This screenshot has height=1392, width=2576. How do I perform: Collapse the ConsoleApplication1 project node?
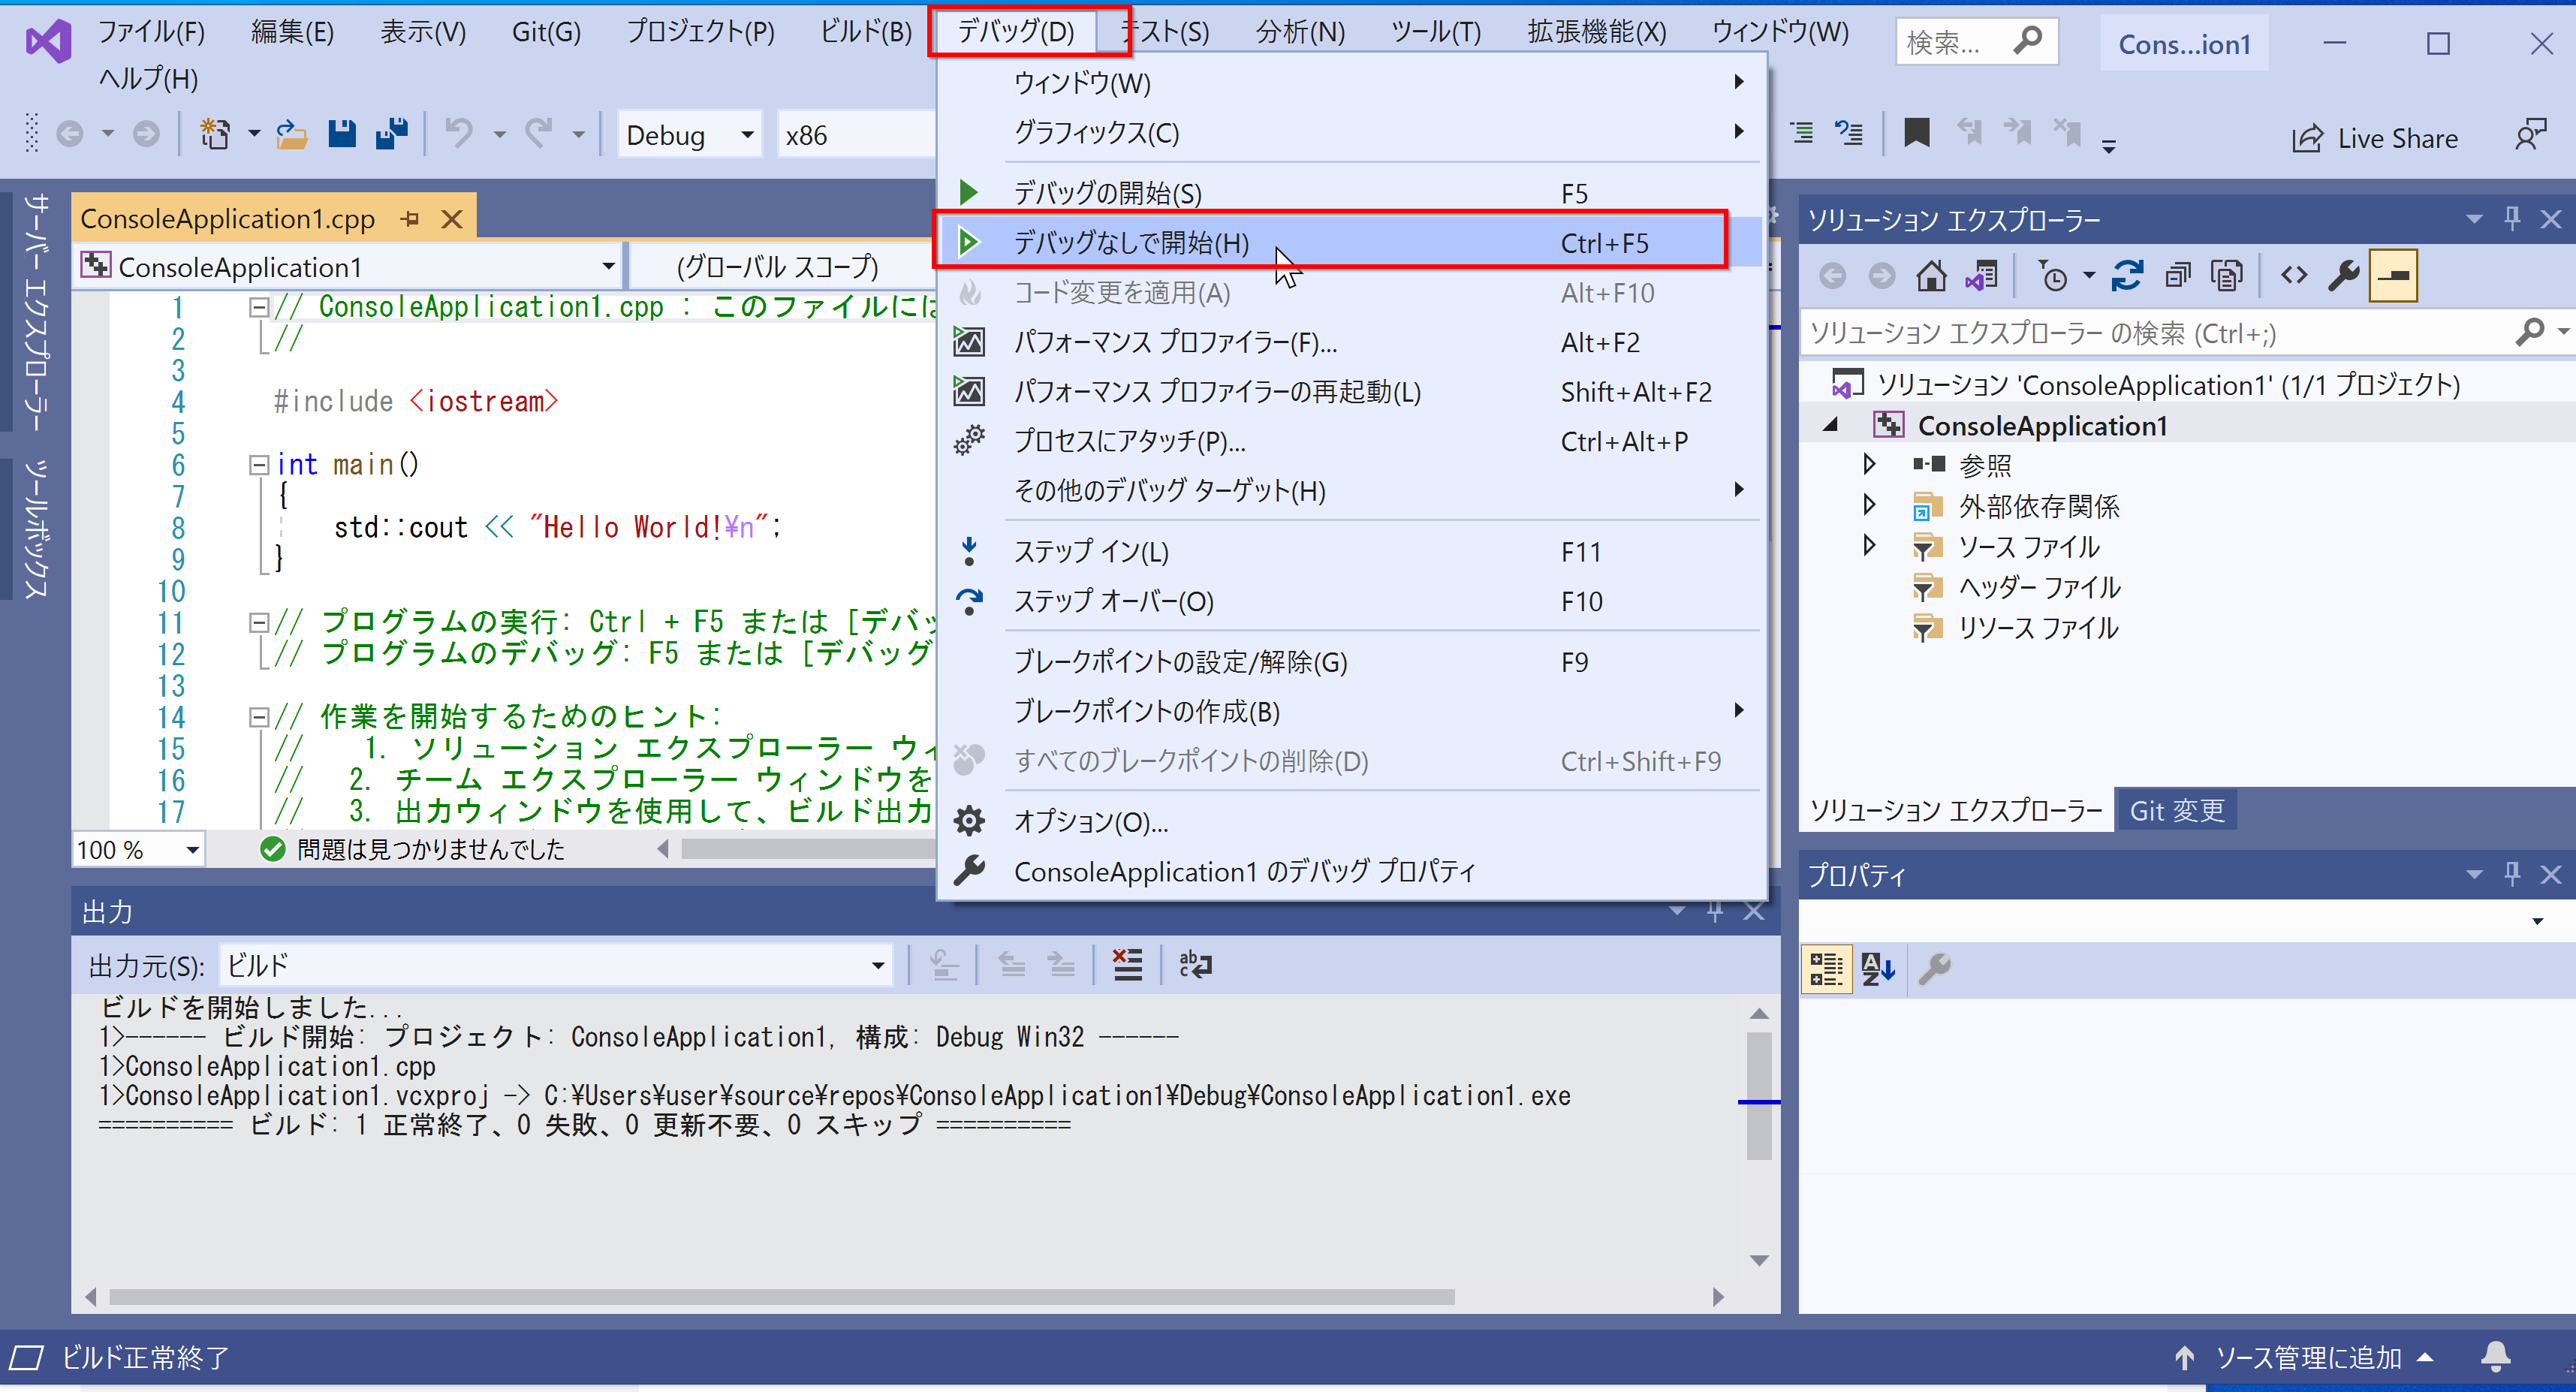click(1830, 425)
